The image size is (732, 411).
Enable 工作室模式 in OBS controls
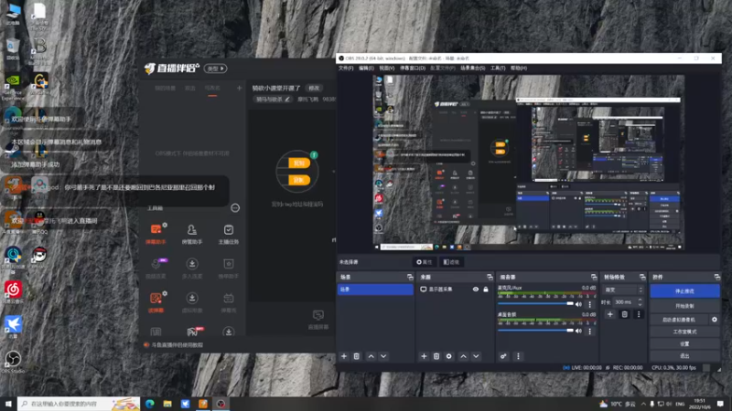684,332
